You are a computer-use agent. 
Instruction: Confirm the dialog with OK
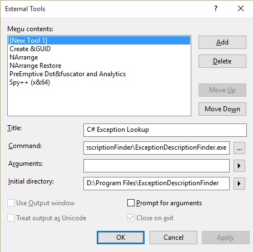[121, 238]
